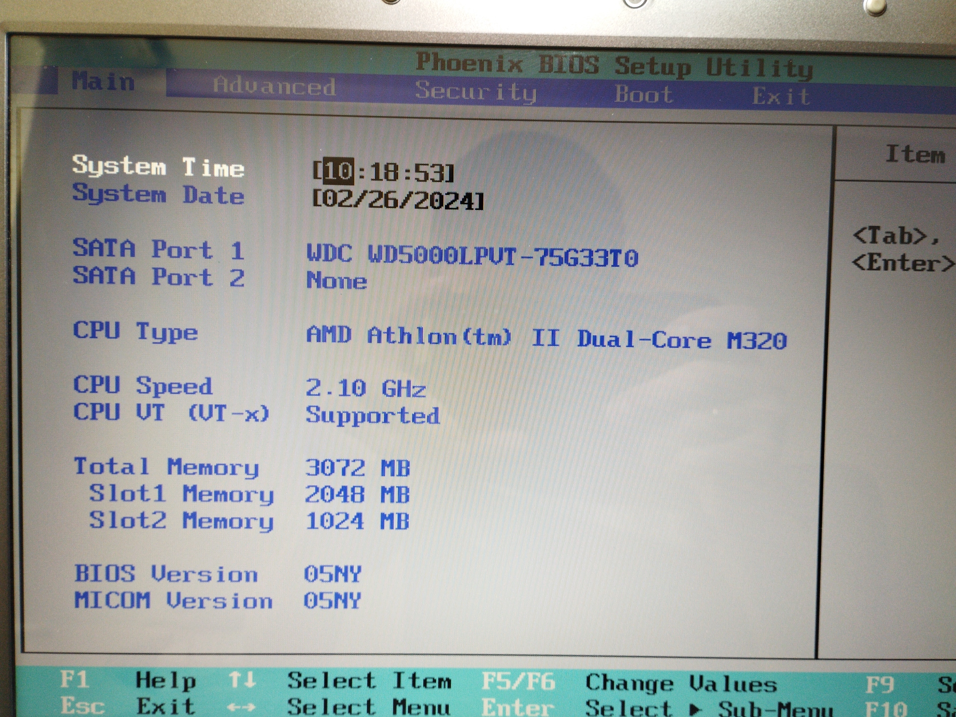
Task: Select the Main tab
Action: tap(103, 81)
